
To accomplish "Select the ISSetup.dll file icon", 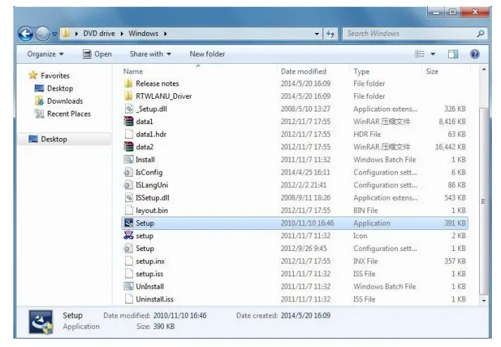I will tap(129, 198).
